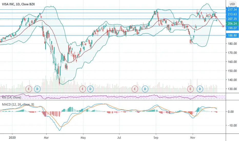Select the July earnings E marker
Image resolution: width=239 pixels, height=141 pixels.
click(x=135, y=89)
